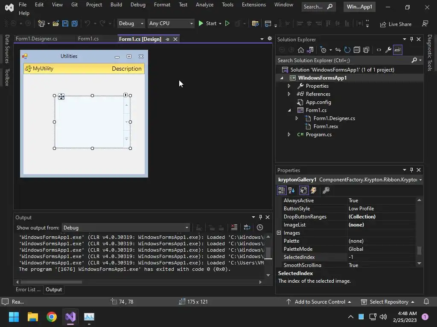This screenshot has height=327, width=437.
Task: Click View Code icon in Solution Explorer
Action: 379,50
